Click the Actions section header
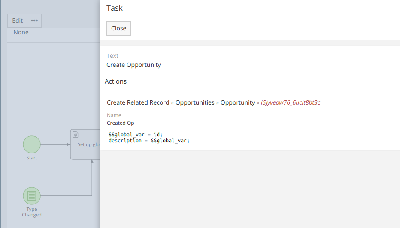Viewport: 400px width, 228px height. tap(116, 81)
